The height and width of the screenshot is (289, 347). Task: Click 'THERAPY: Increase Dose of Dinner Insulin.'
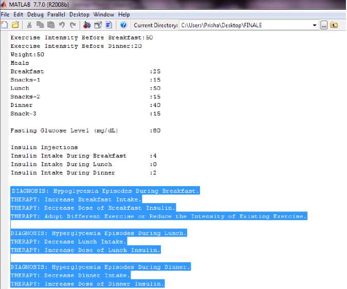click(x=87, y=284)
